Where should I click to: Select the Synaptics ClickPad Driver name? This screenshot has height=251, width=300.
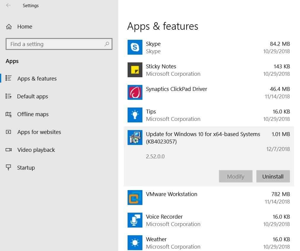coord(176,89)
